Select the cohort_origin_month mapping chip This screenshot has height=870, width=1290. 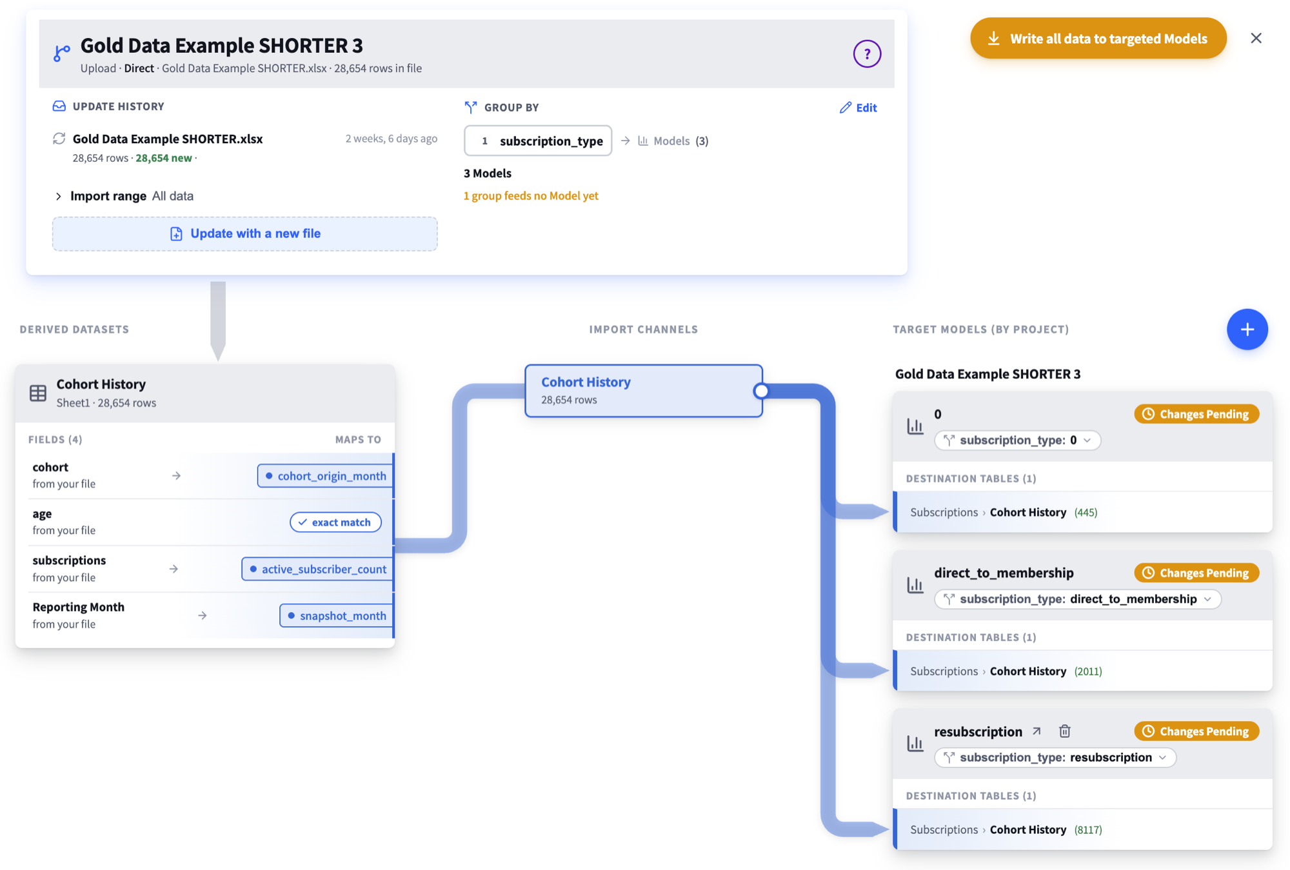325,476
